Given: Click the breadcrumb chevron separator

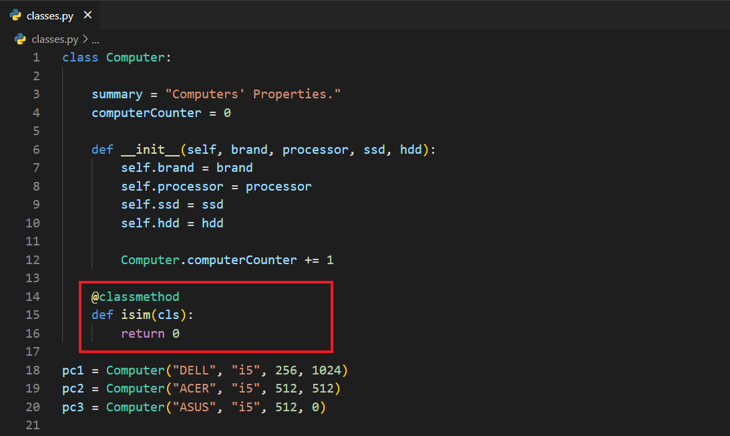Looking at the screenshot, I should (x=85, y=39).
